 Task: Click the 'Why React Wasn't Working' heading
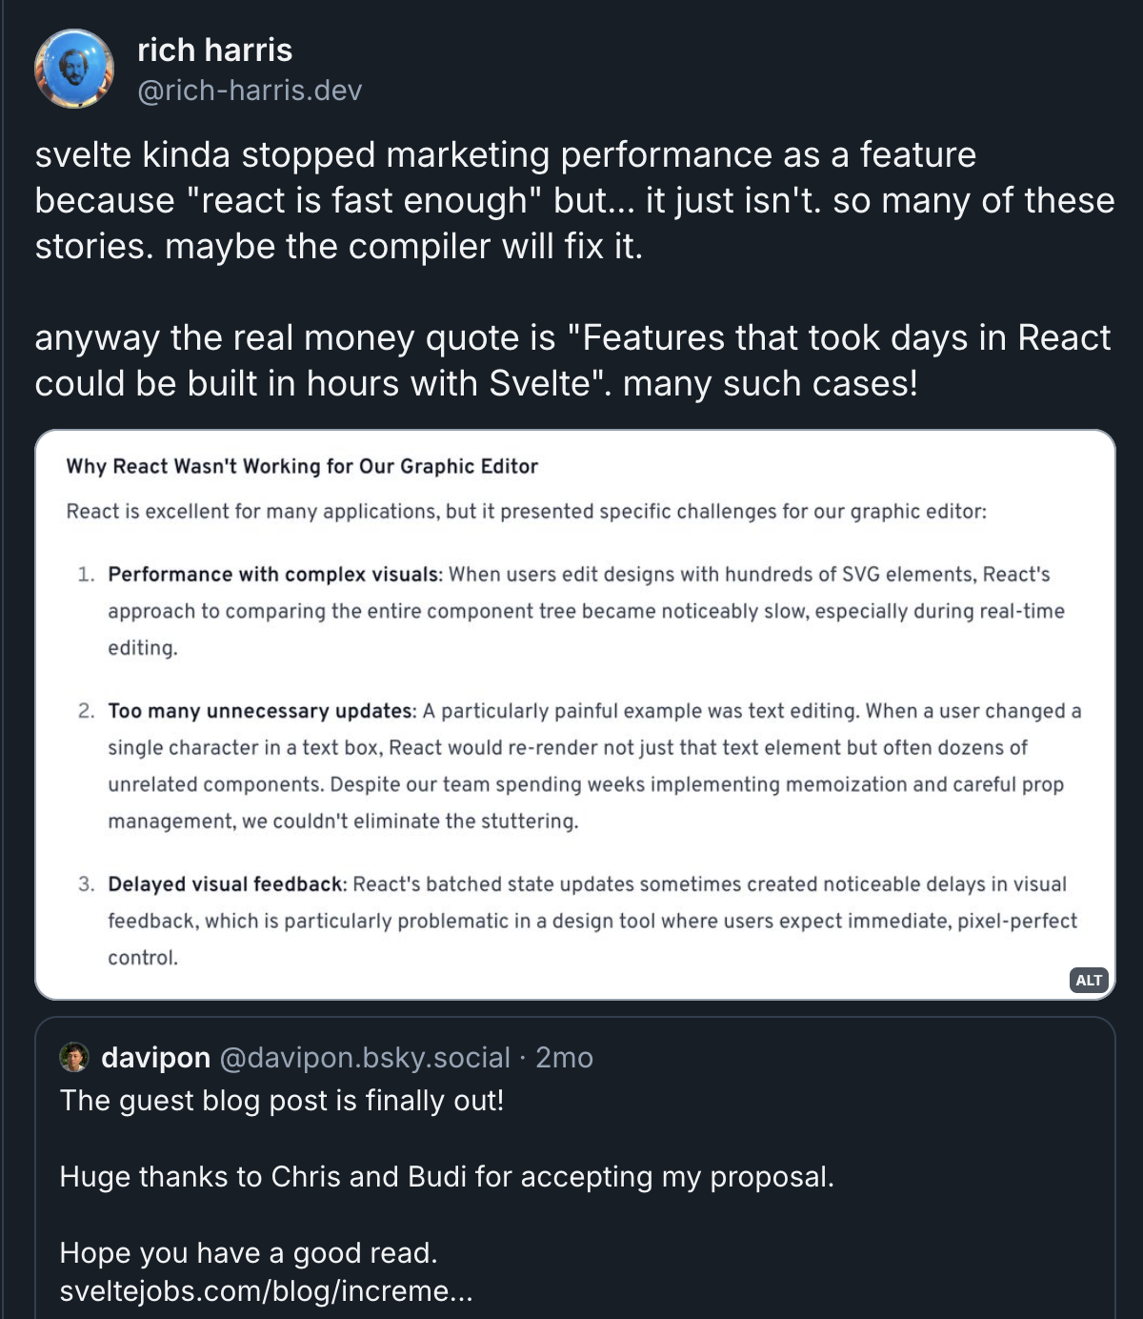coord(301,466)
